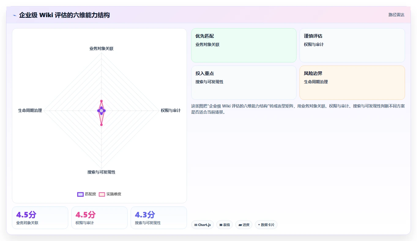
Task: Select the 进度 tag chip
Action: coord(244,225)
